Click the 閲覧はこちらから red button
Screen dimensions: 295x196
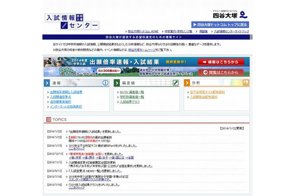(221, 72)
